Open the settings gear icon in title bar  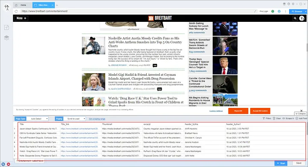click(293, 4)
